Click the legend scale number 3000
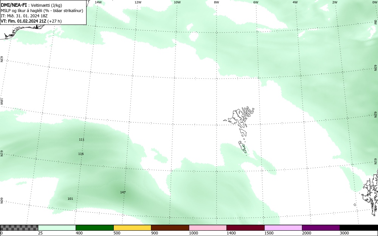Viewport: 378px width, 236px height. point(344,233)
